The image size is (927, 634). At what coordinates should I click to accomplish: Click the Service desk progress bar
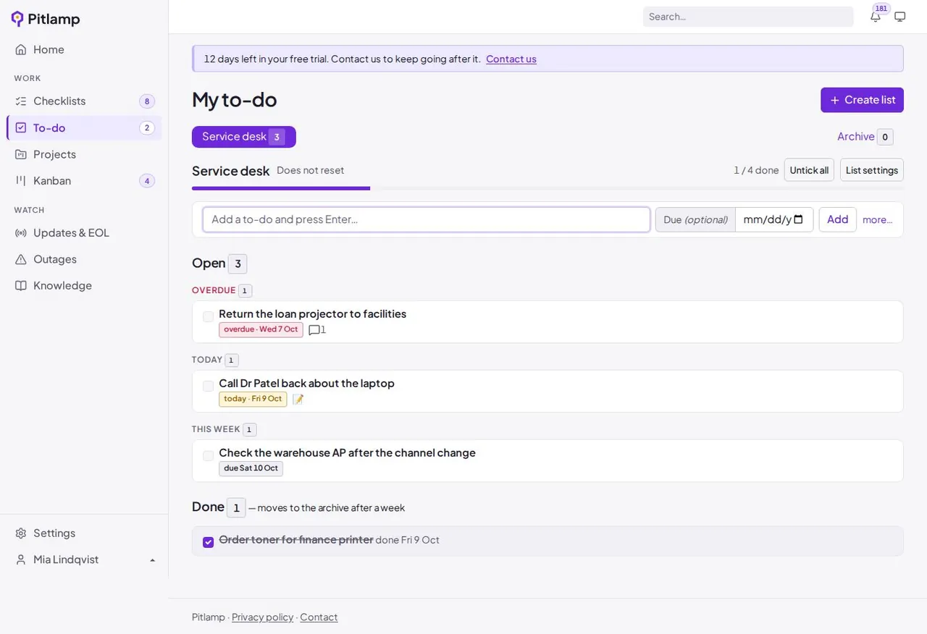pyautogui.click(x=548, y=188)
